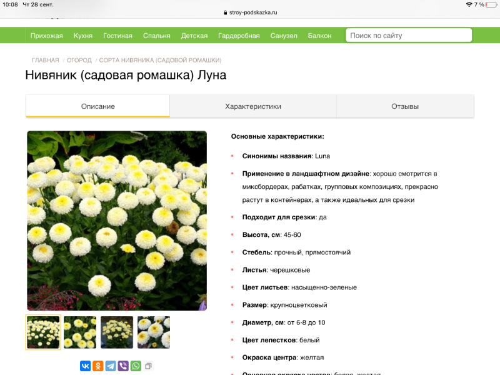Copy page link icon

click(x=149, y=366)
